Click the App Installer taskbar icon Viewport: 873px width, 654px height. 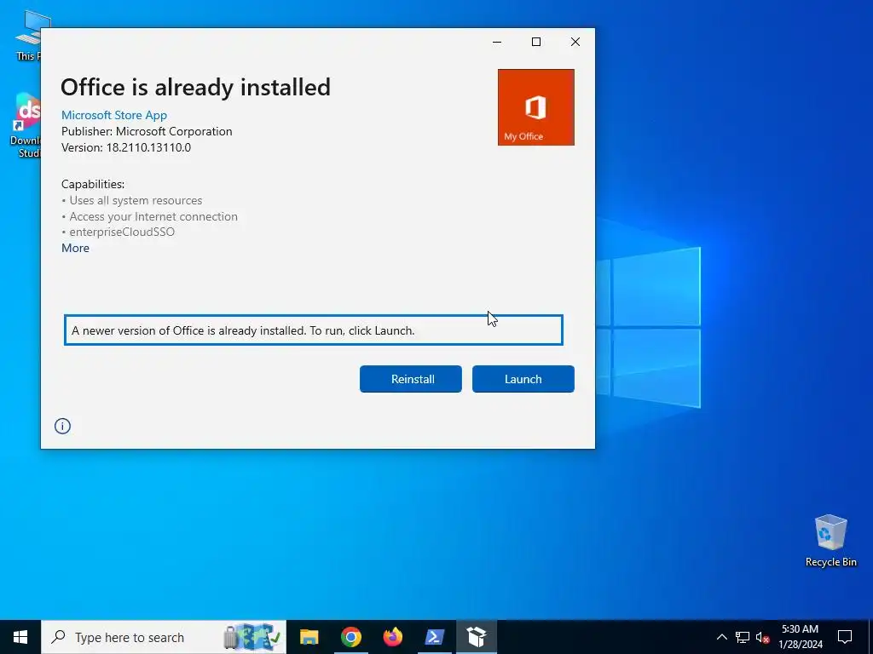click(x=477, y=637)
